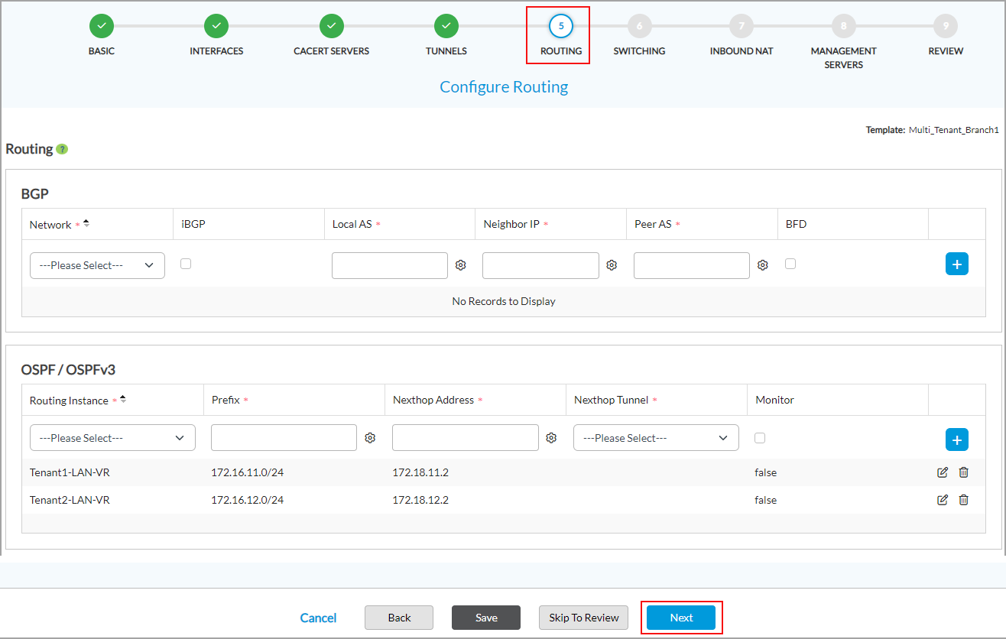This screenshot has height=639, width=1006.
Task: Click gear icon next to Peer AS field
Action: point(763,265)
